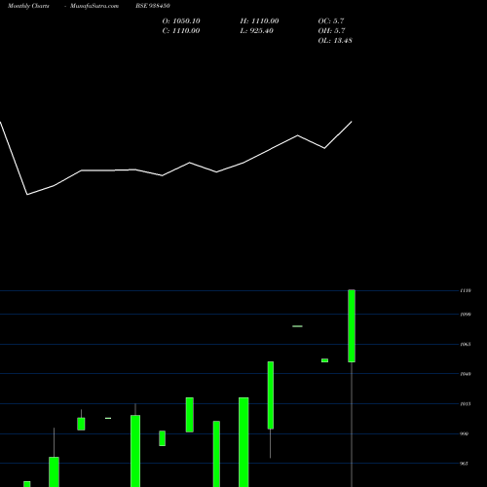Select the close value 'C: 1110.00'
Image resolution: width=487 pixels, height=487 pixels.
[181, 31]
